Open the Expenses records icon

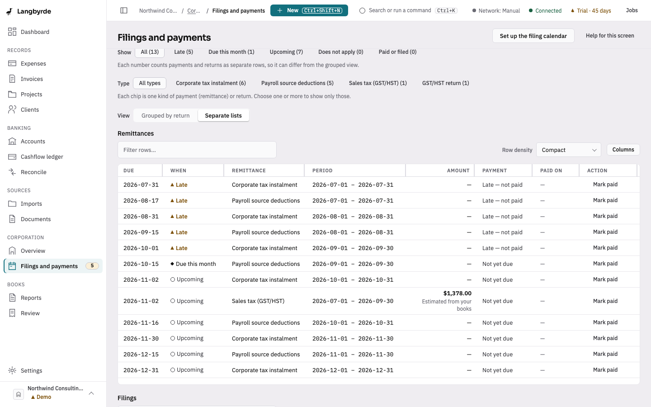point(12,63)
